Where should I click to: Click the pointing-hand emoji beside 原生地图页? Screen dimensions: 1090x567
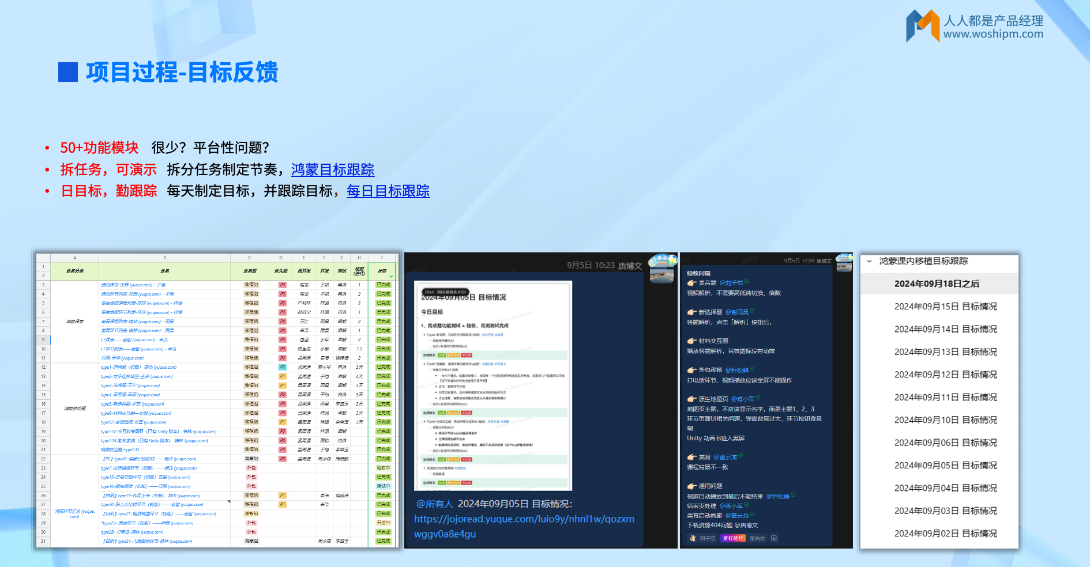pyautogui.click(x=691, y=399)
